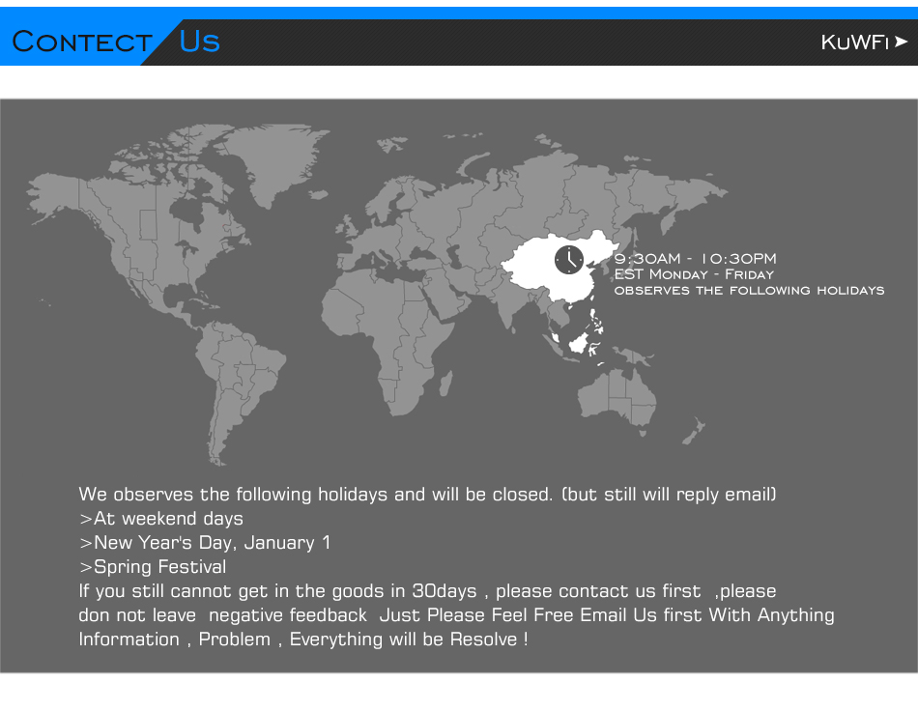Click the "Contect" heading word

click(x=82, y=42)
